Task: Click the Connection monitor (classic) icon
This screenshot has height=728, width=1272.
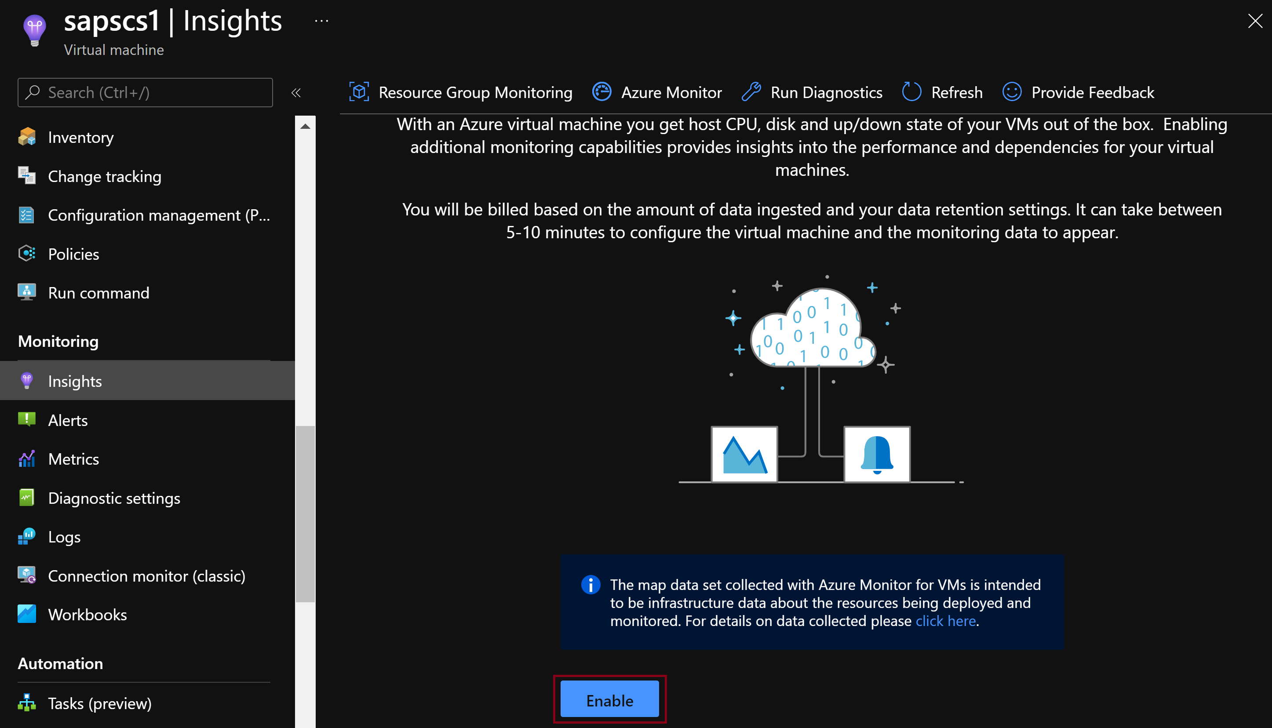Action: coord(26,575)
